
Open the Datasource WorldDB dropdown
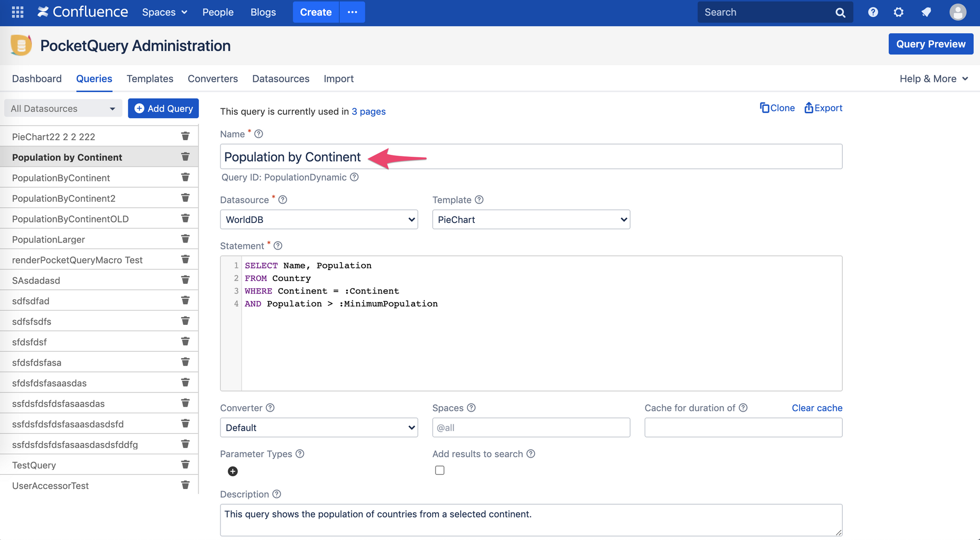point(319,220)
